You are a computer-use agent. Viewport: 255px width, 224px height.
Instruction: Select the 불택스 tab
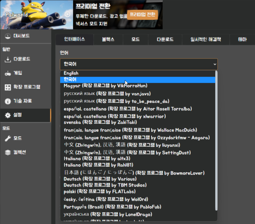(108, 39)
